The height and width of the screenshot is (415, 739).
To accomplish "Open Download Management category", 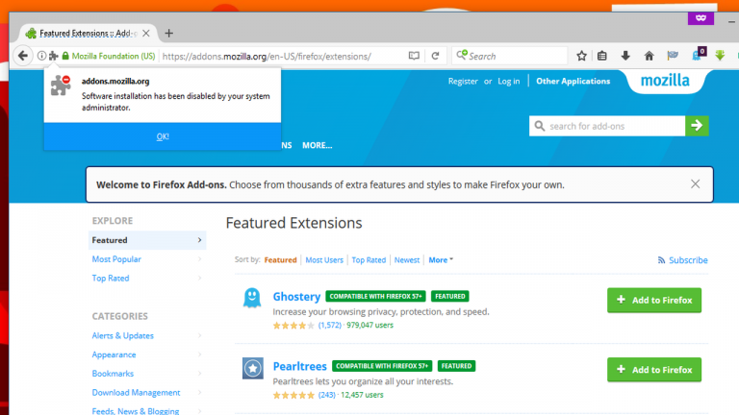I will [136, 392].
